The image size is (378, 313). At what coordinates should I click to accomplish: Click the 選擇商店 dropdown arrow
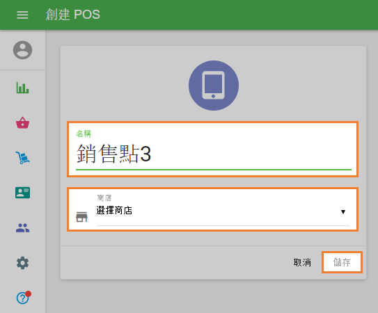click(343, 212)
